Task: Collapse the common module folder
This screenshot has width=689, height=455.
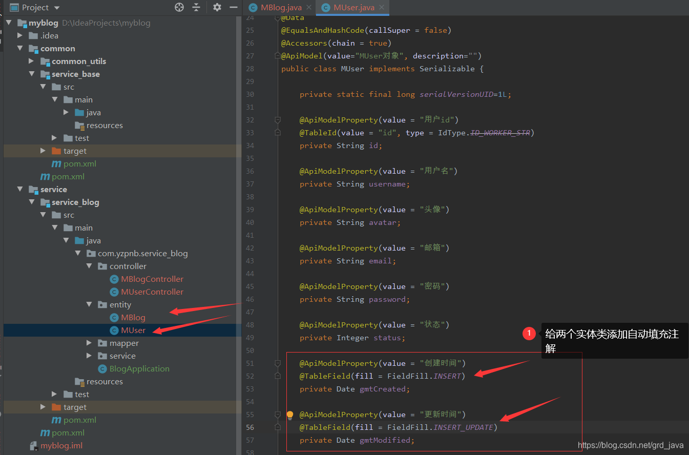Action: [20, 49]
